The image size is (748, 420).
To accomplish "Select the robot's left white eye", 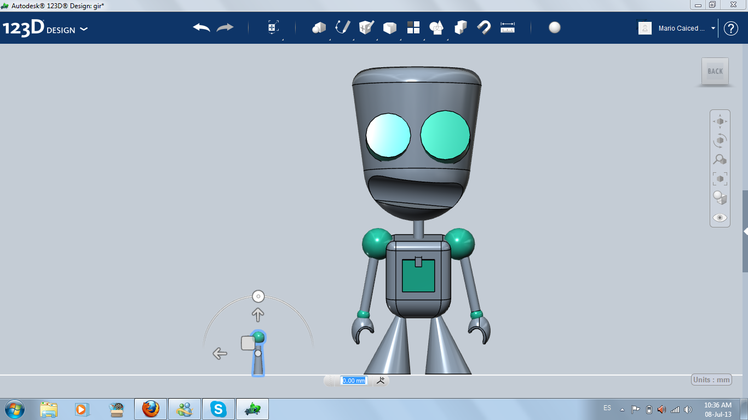I will 388,136.
